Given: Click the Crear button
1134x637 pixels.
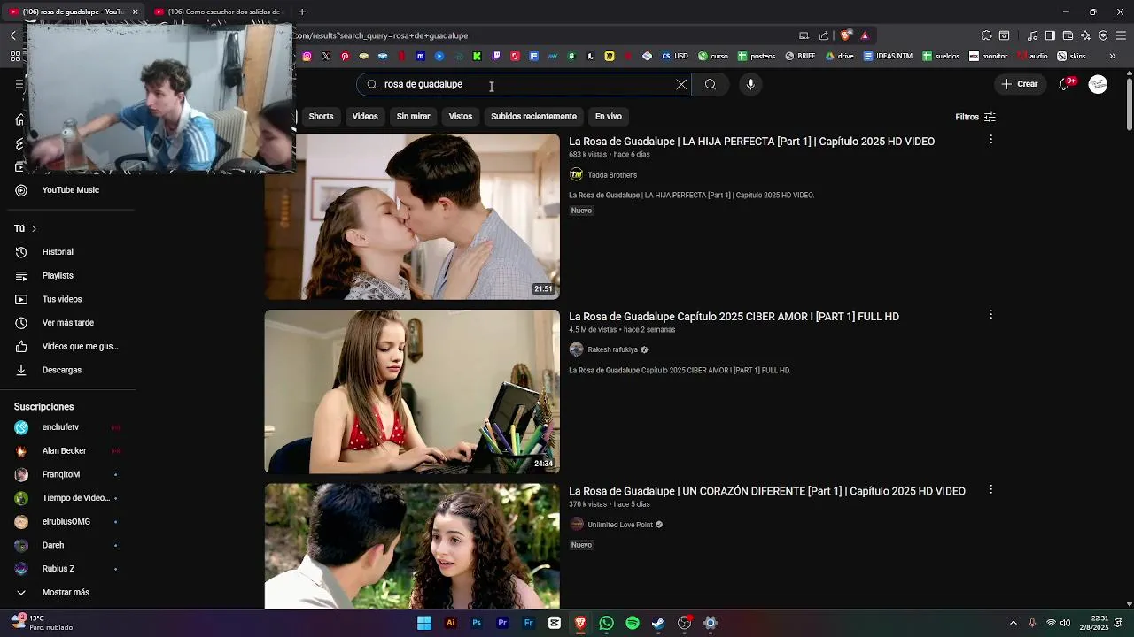Looking at the screenshot, I should (x=1020, y=84).
